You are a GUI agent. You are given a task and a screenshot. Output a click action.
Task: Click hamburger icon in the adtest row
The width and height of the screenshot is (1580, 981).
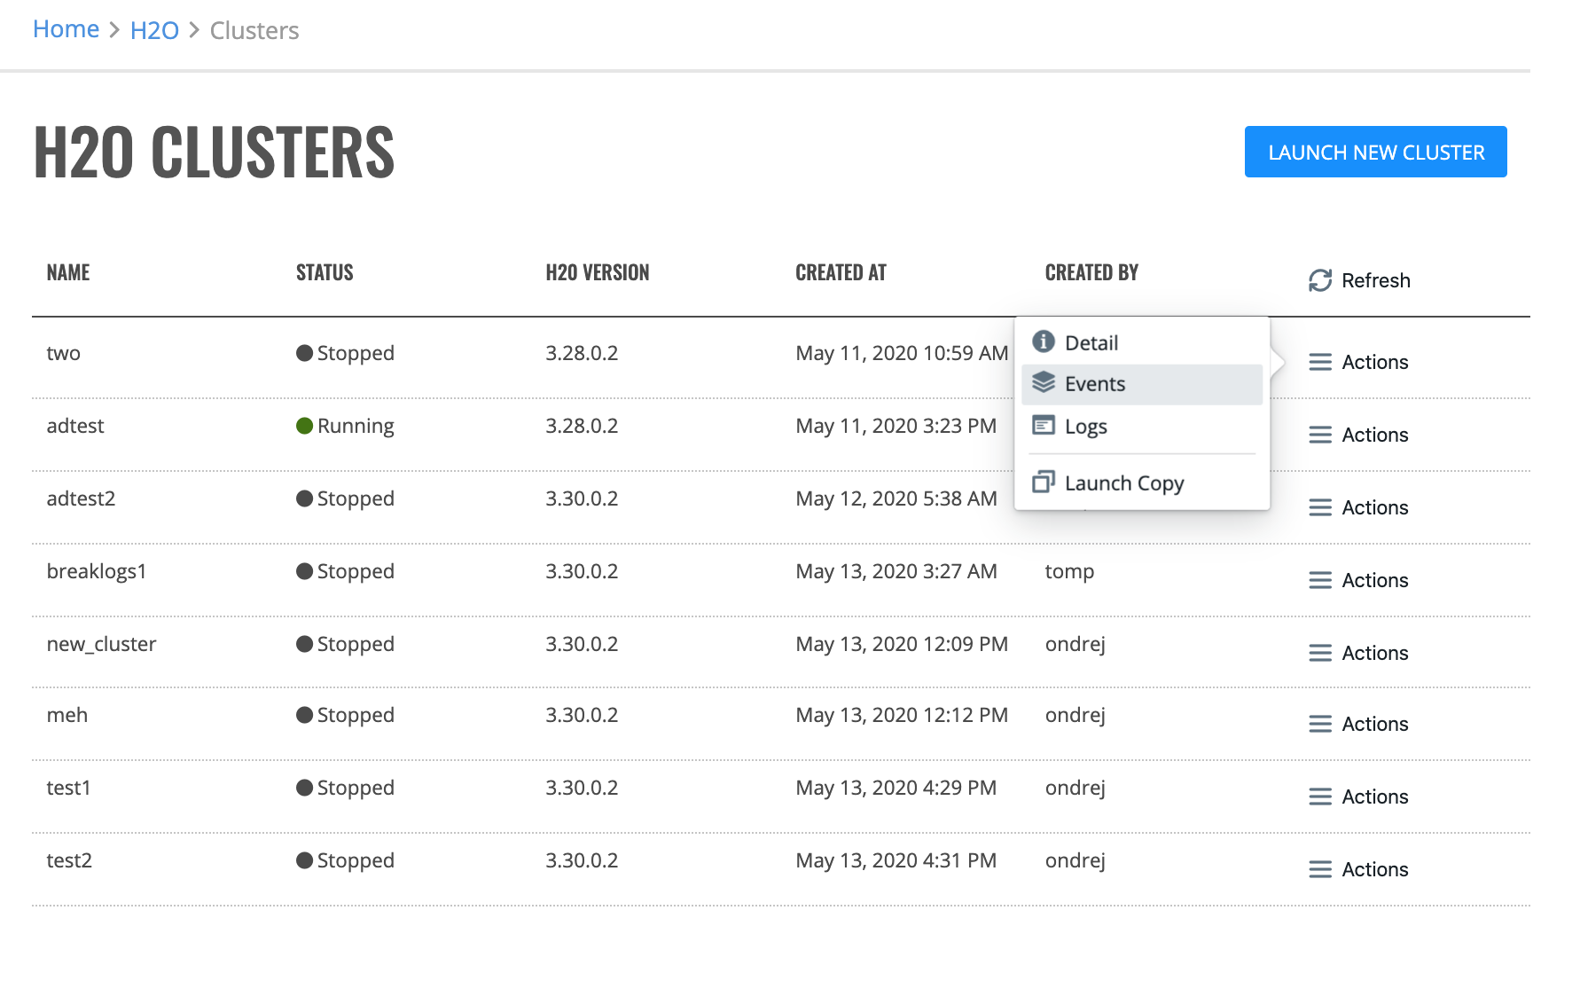pos(1320,435)
